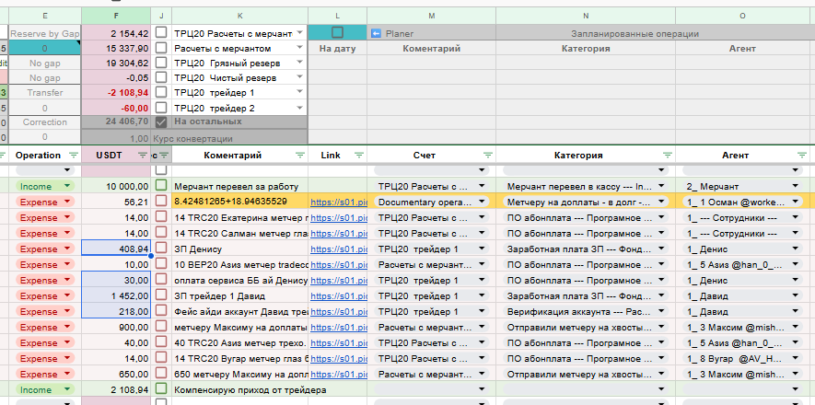This screenshot has height=405, width=815.
Task: Select column O header
Action: click(743, 16)
